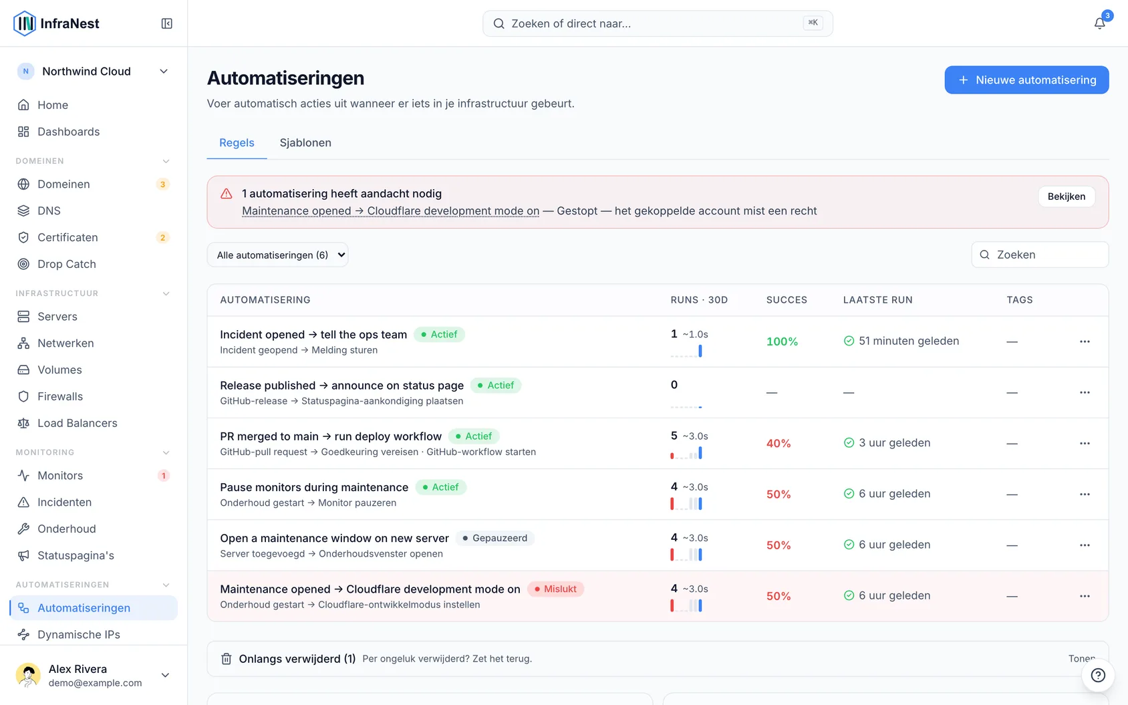Open more options for Release published row
Screen dimensions: 1128x705
(1085, 392)
